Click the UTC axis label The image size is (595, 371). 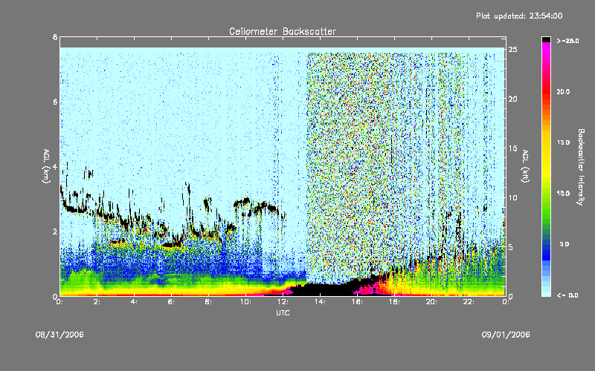pyautogui.click(x=283, y=312)
